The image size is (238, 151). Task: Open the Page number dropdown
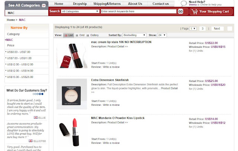(x=193, y=29)
